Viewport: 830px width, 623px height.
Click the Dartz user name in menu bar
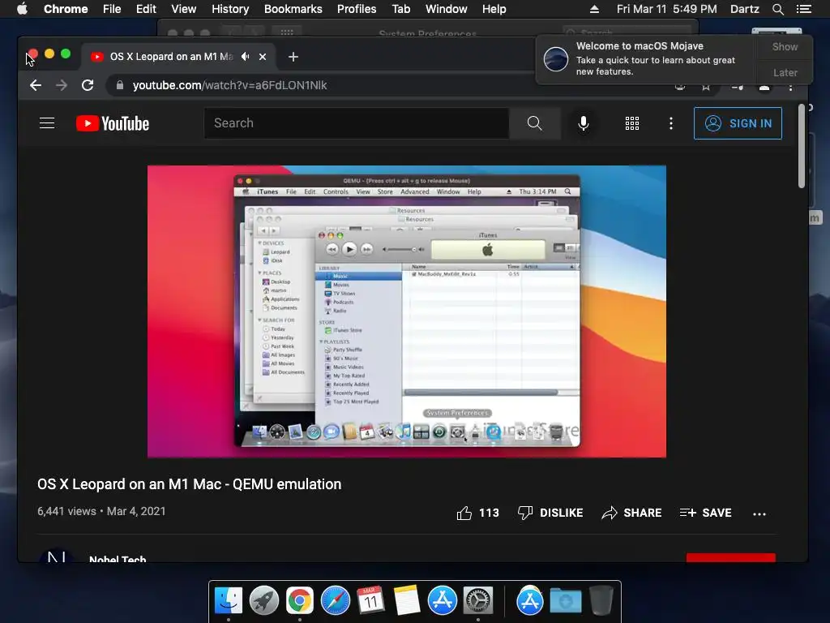coord(745,9)
